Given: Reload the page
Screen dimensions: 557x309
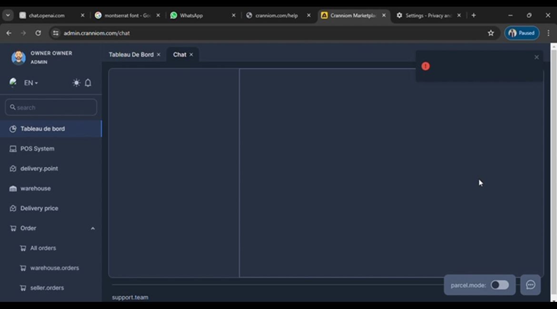Looking at the screenshot, I should [x=38, y=33].
